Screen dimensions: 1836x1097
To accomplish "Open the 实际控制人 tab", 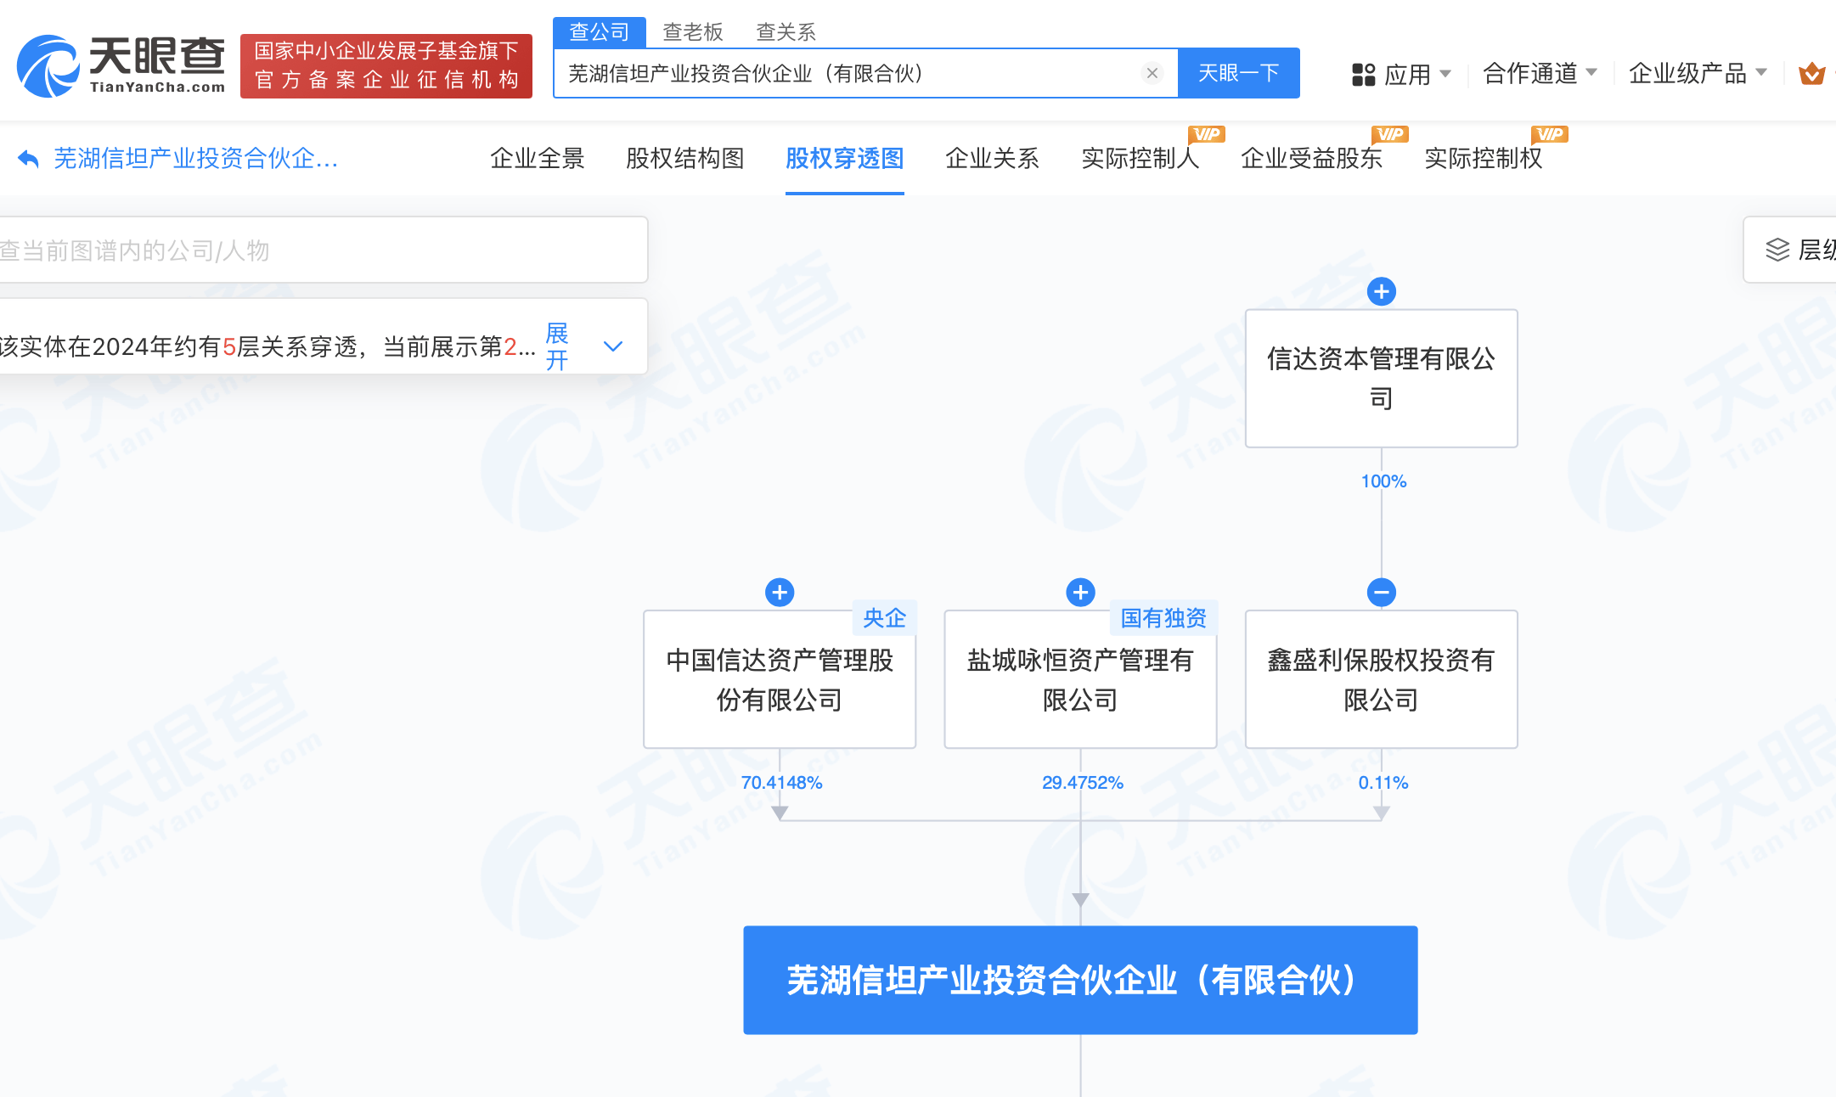I will click(x=1140, y=159).
